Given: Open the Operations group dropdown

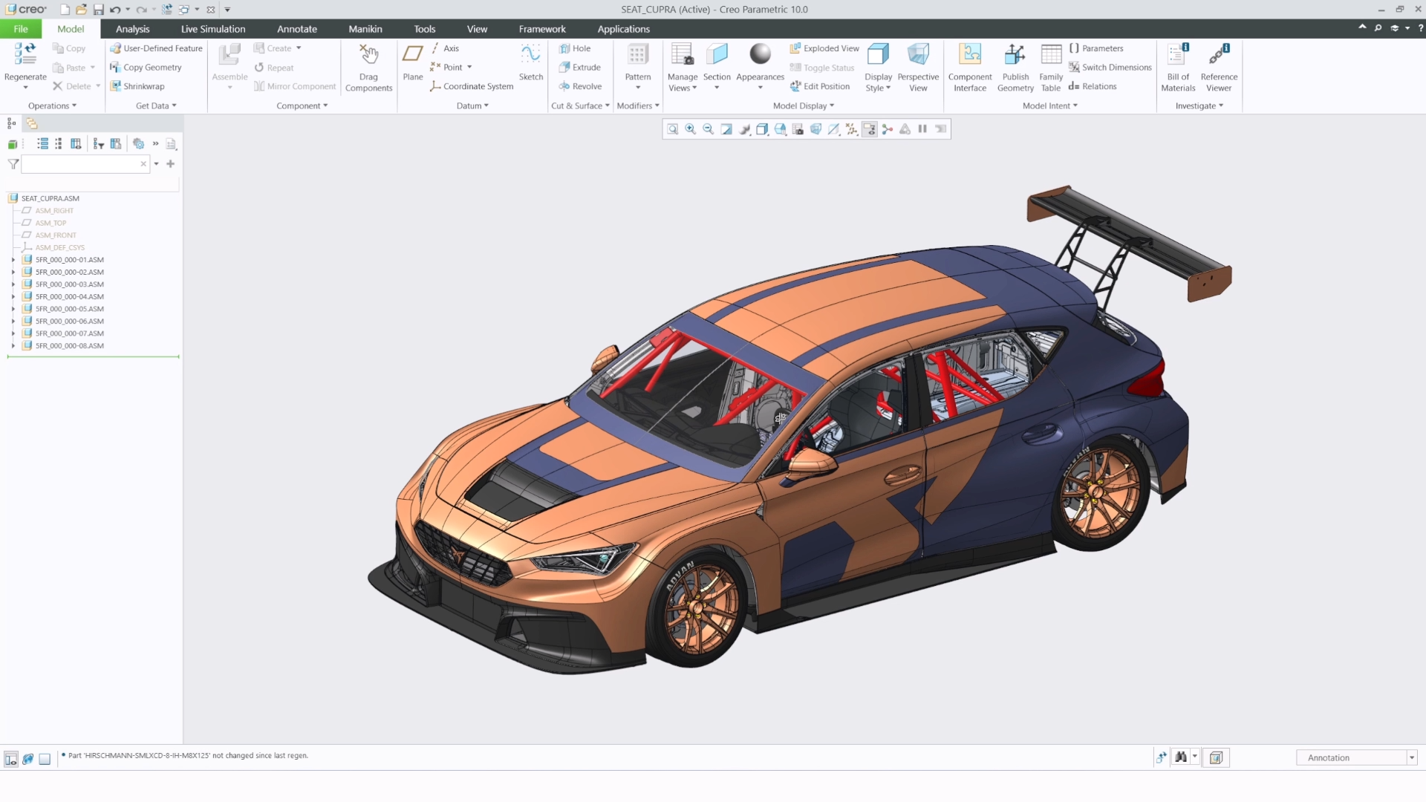Looking at the screenshot, I should click(53, 106).
